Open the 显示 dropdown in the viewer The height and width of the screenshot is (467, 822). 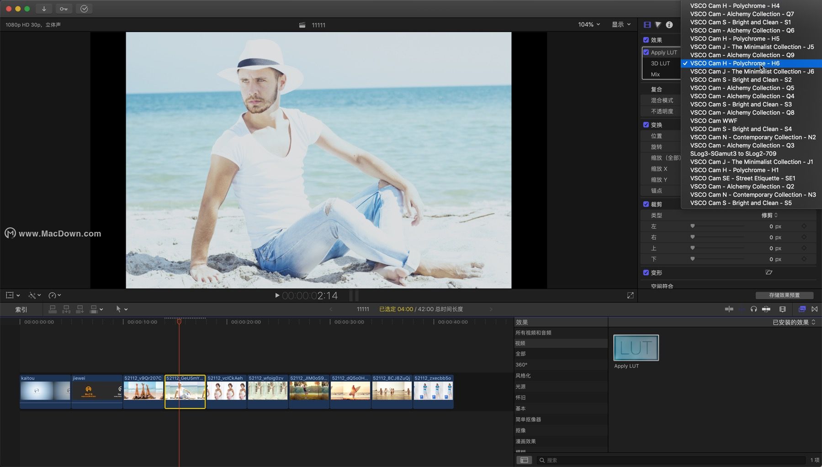click(x=620, y=24)
